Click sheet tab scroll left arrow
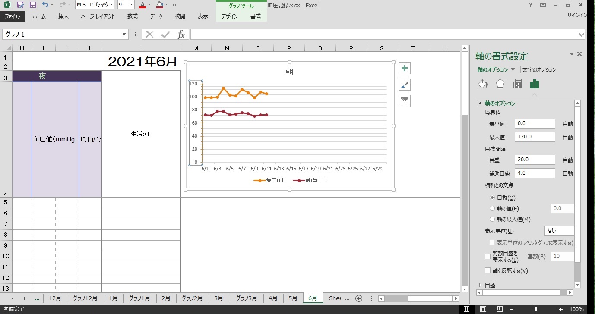Image resolution: width=595 pixels, height=314 pixels. pyautogui.click(x=13, y=298)
